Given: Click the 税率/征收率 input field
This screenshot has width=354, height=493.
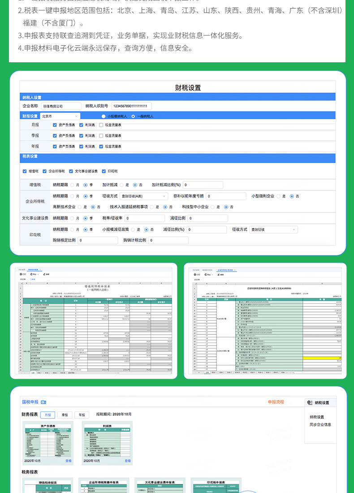Looking at the screenshot, I should tap(145, 219).
